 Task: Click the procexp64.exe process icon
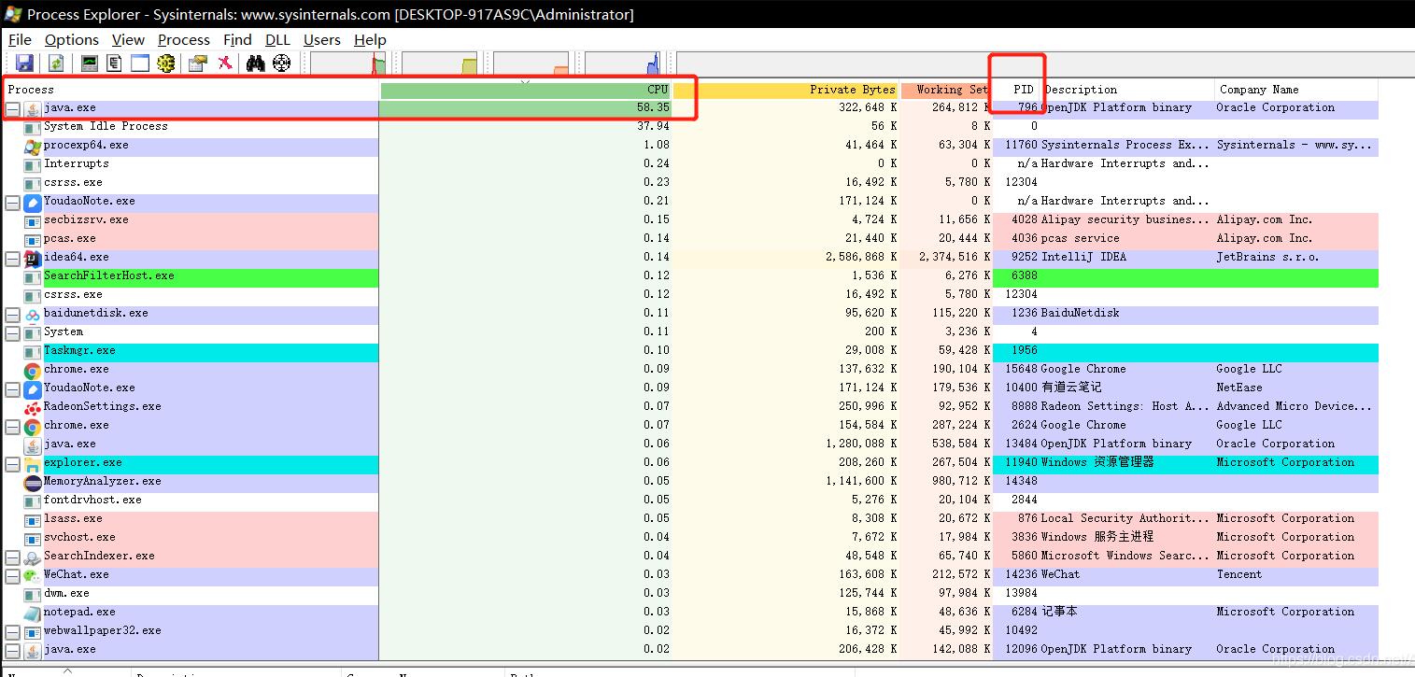pos(33,146)
